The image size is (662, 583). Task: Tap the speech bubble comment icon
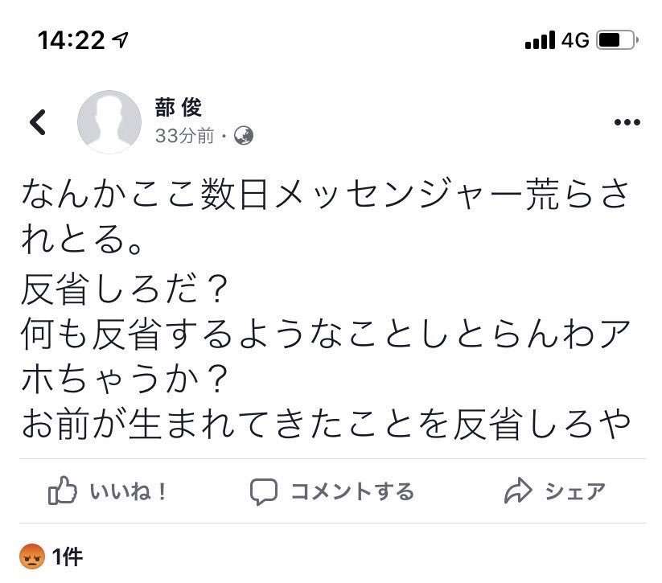264,492
